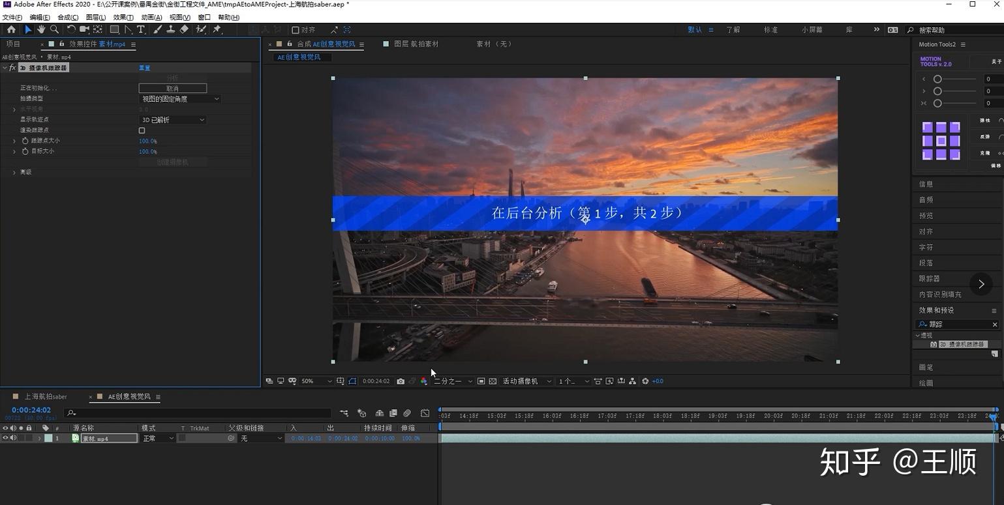
Task: Open the 动画(A) menu
Action: coord(151,18)
